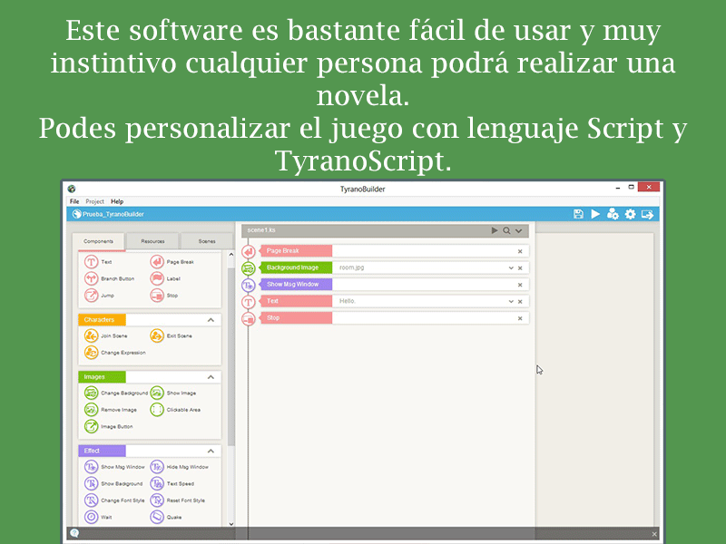The height and width of the screenshot is (544, 726).
Task: Add Show Msg Window effect from palette
Action: coord(114,467)
